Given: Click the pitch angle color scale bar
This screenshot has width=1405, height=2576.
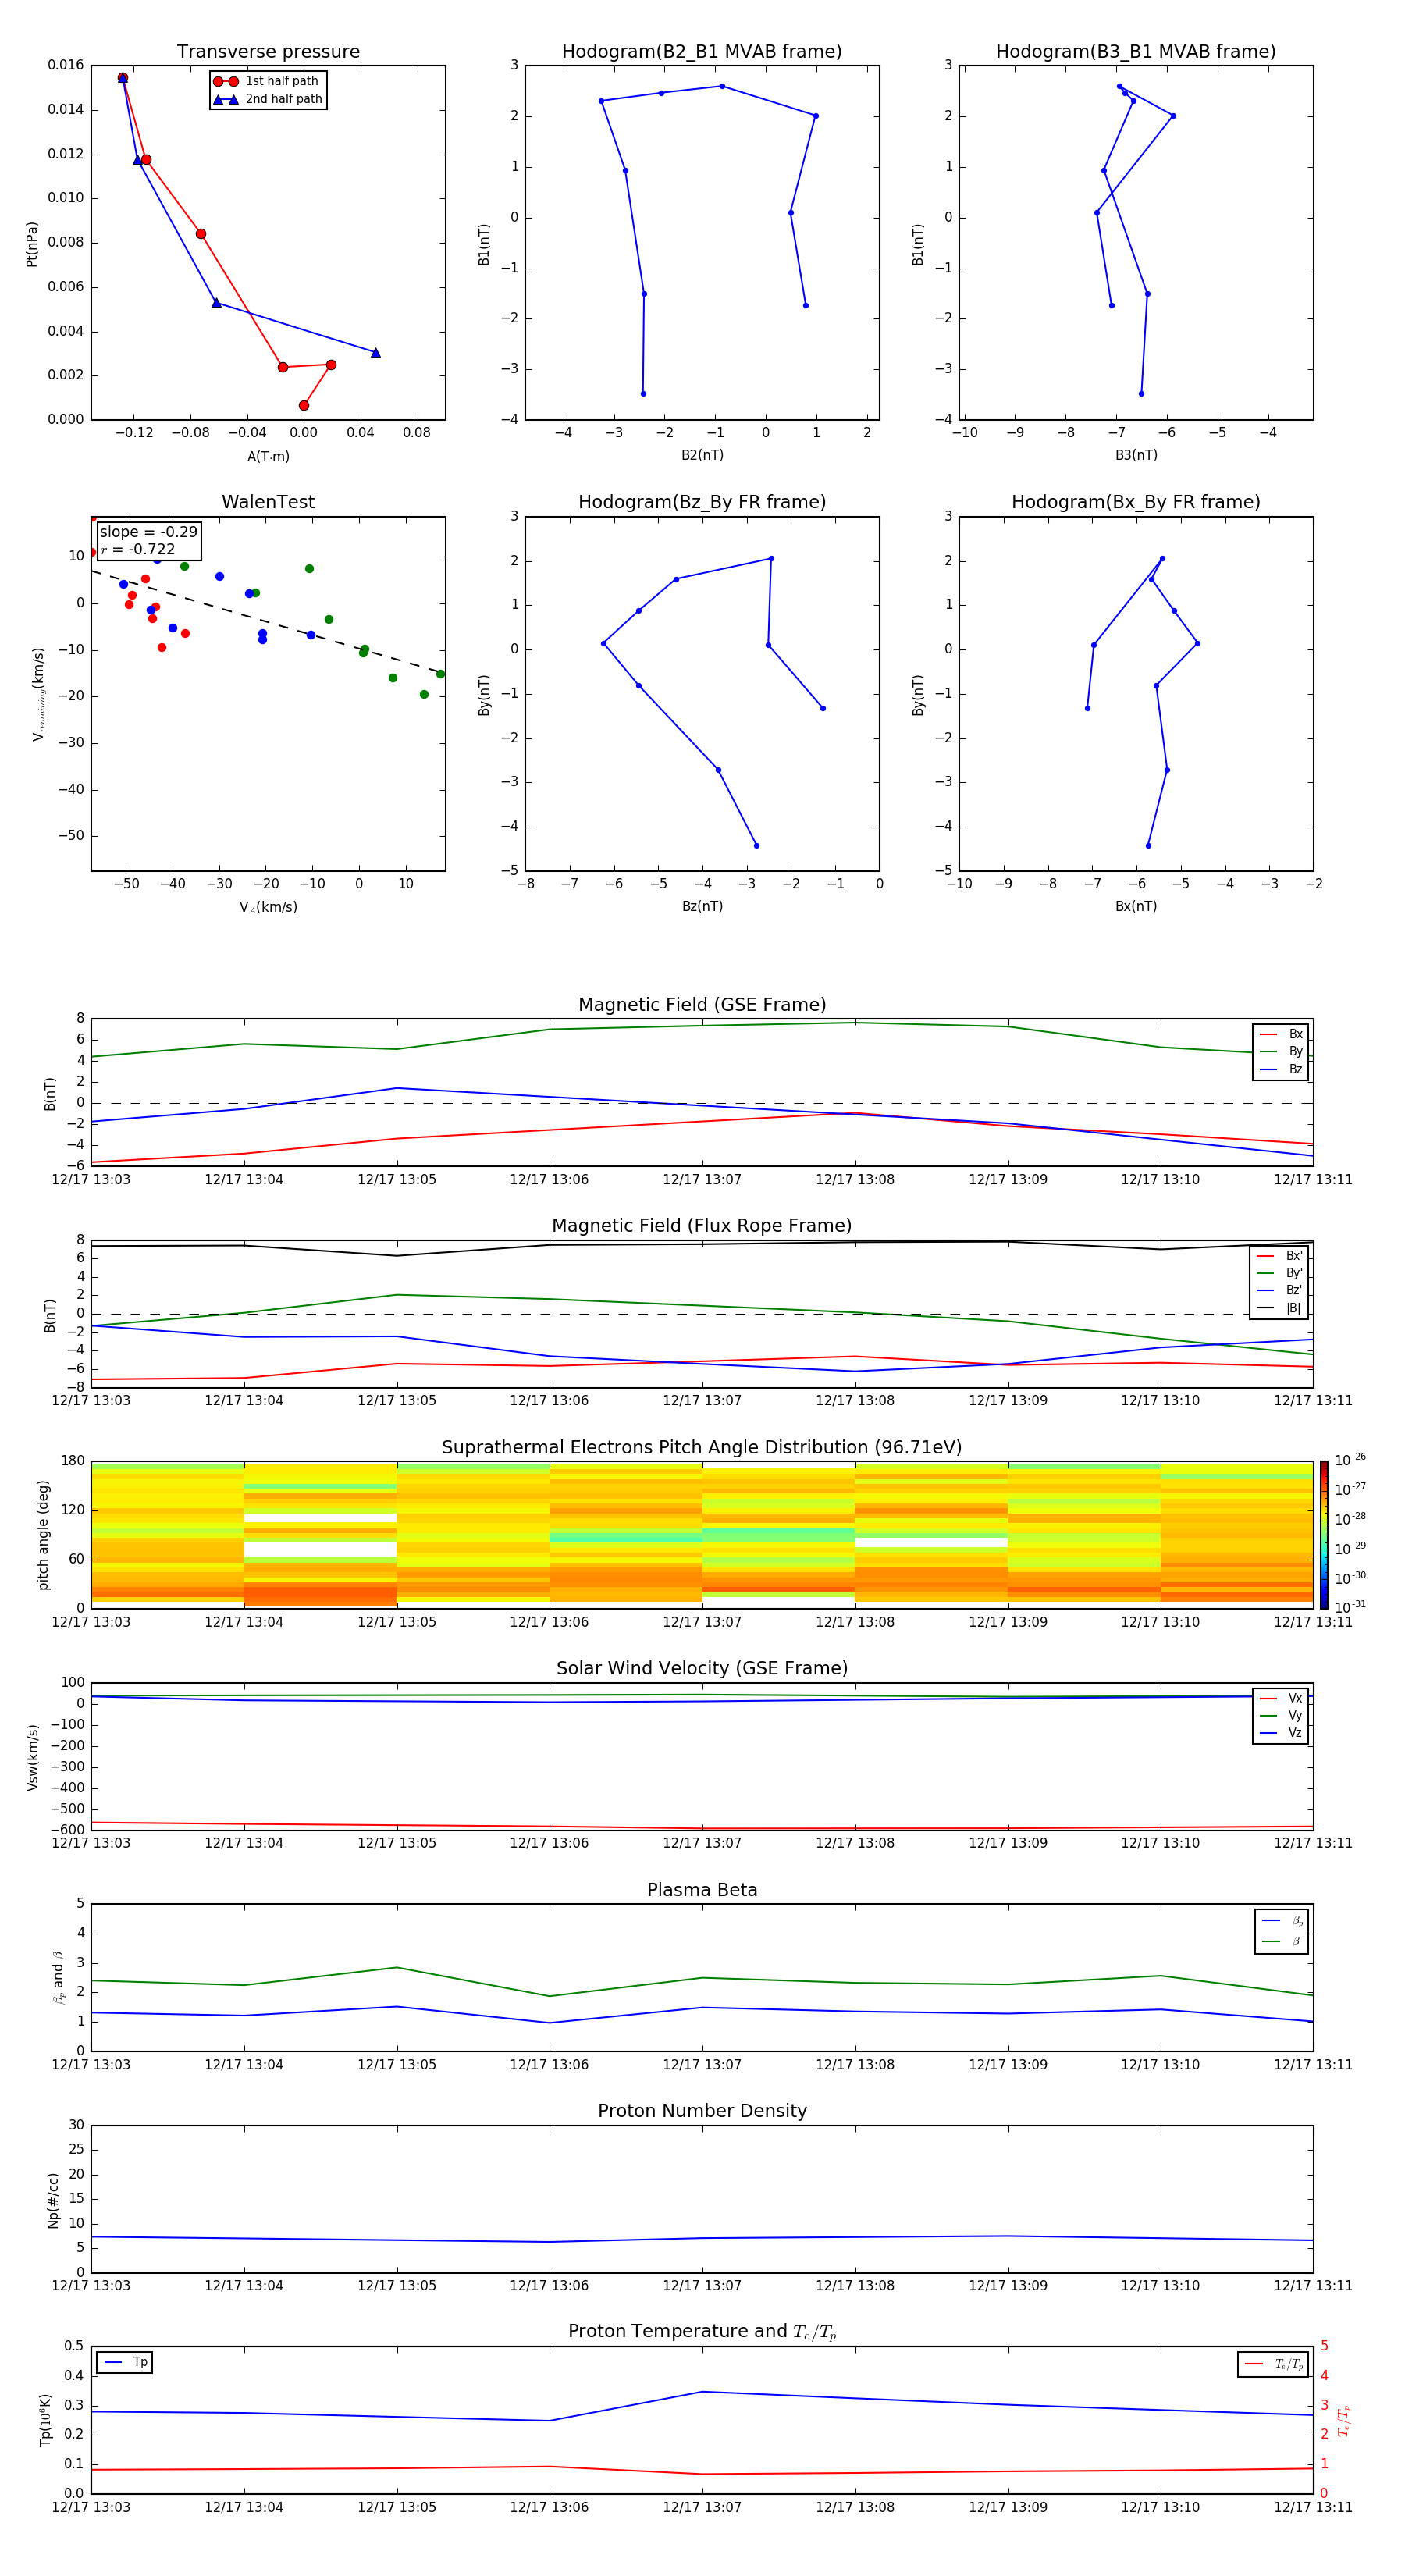Looking at the screenshot, I should (x=1324, y=1535).
